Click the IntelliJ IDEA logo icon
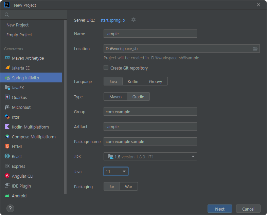Viewport: 267px width, 215px height. (x=7, y=5)
